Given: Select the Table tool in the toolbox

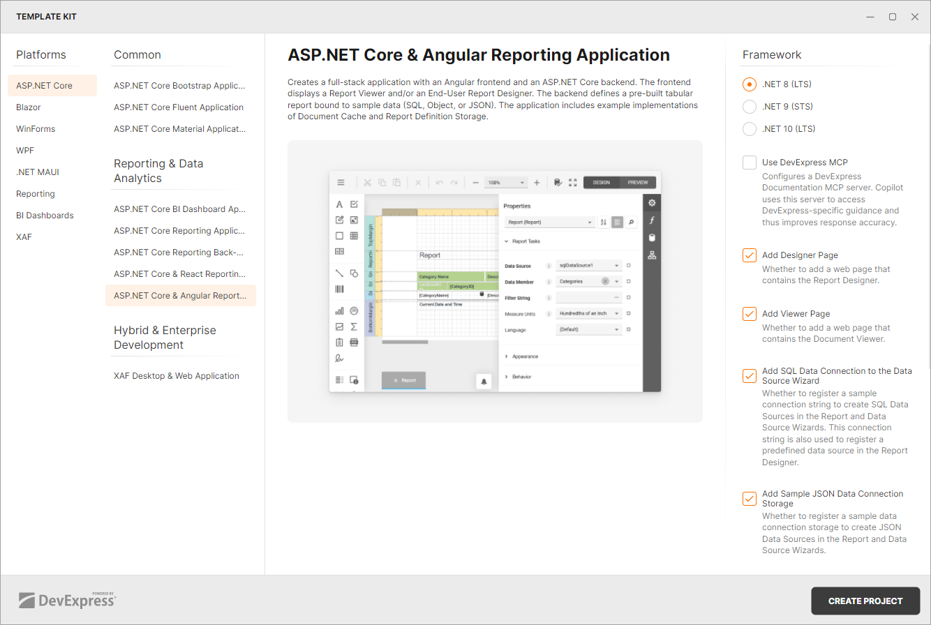Looking at the screenshot, I should pyautogui.click(x=355, y=236).
